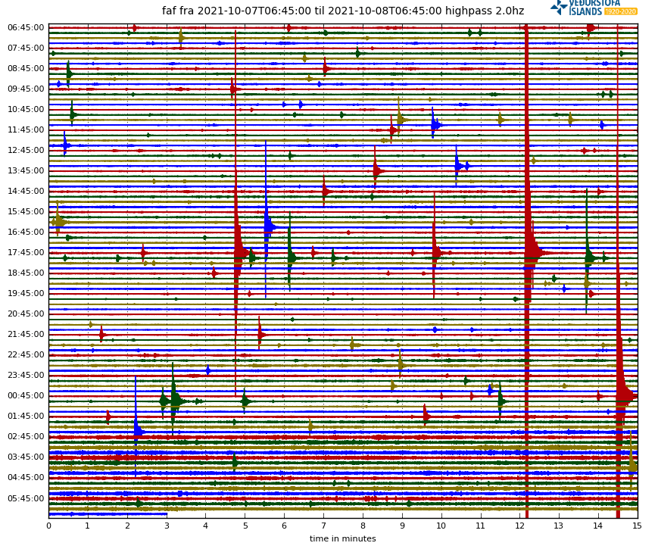Click the 01:45:00 time label
The width and height of the screenshot is (658, 546).
click(26, 417)
